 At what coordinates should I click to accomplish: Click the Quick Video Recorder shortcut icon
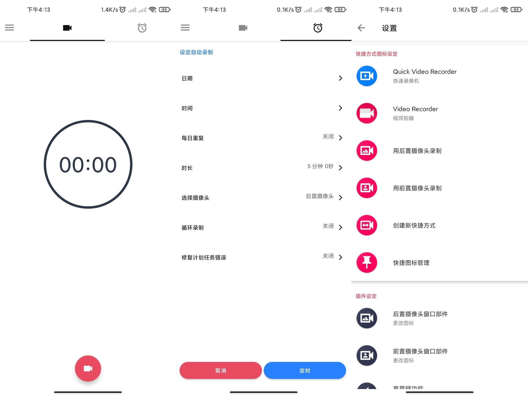pos(367,76)
